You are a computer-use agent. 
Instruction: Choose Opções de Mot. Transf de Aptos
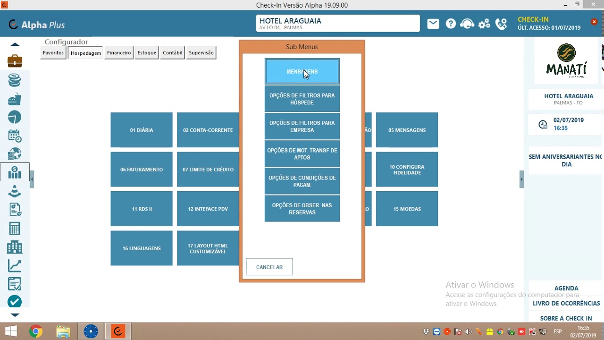302,153
